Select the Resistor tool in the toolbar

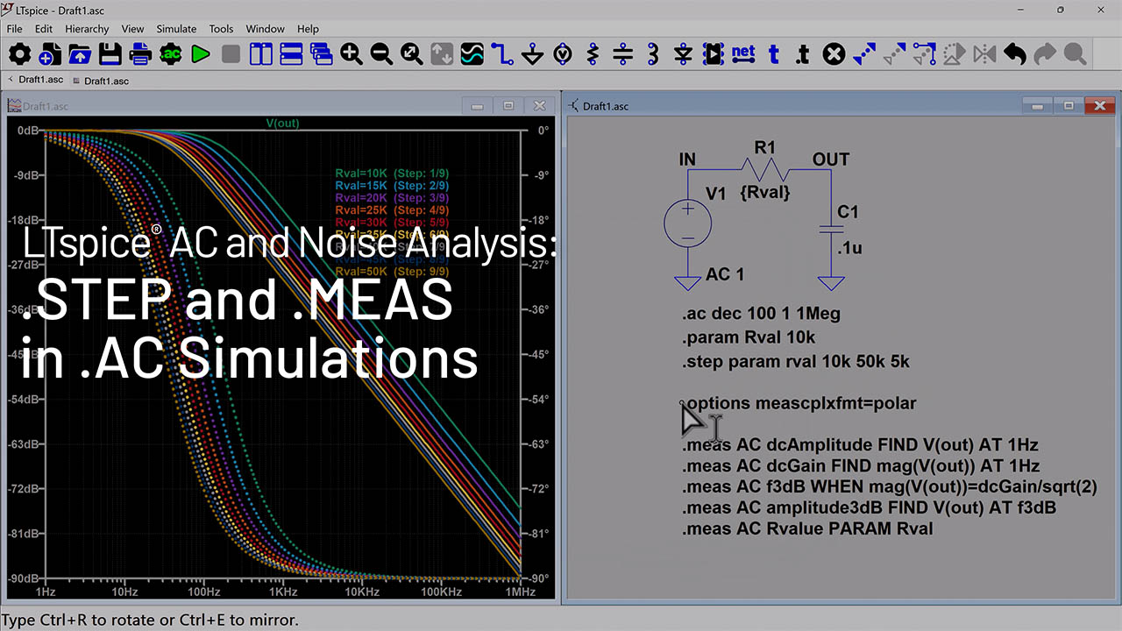click(593, 54)
